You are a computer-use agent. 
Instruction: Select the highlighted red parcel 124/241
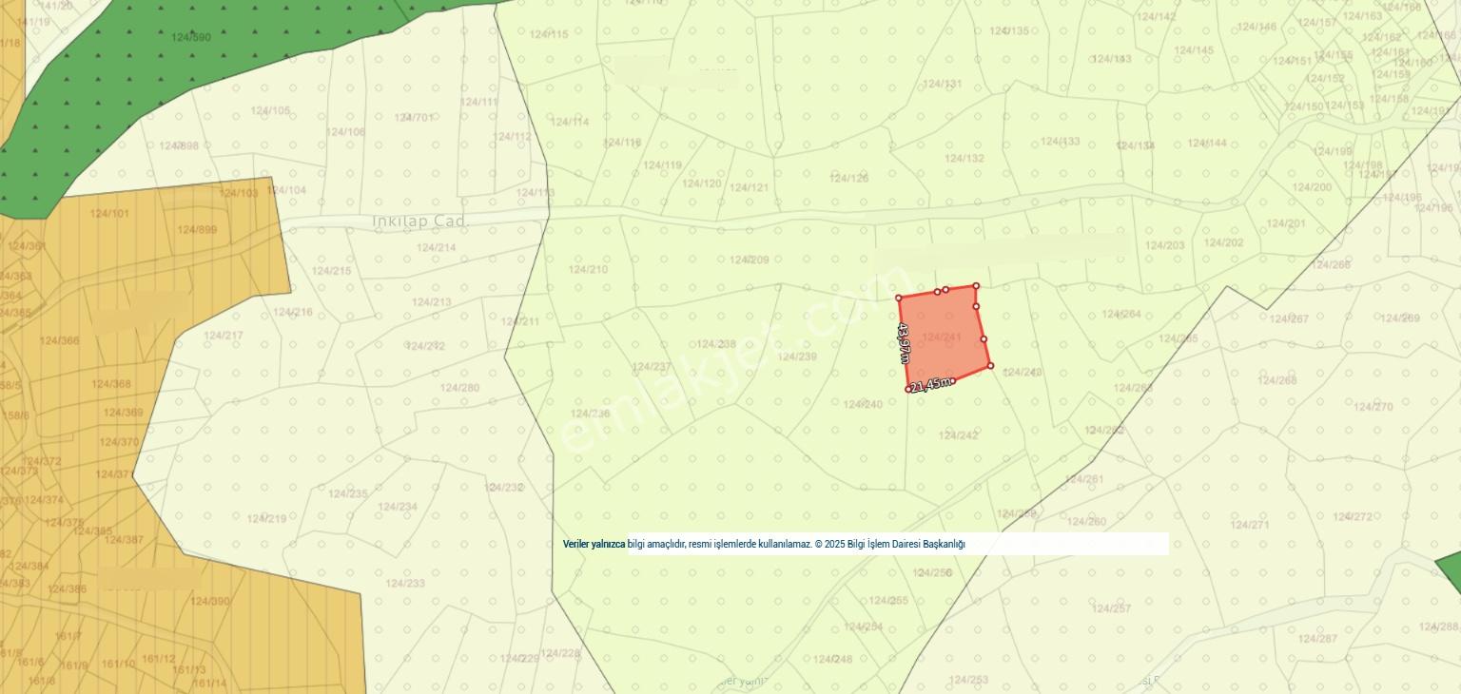pyautogui.click(x=944, y=337)
